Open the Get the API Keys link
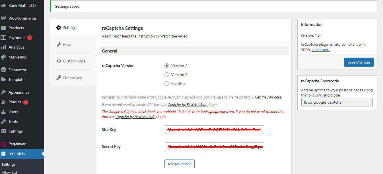This screenshot has width=383, height=174. (268, 97)
